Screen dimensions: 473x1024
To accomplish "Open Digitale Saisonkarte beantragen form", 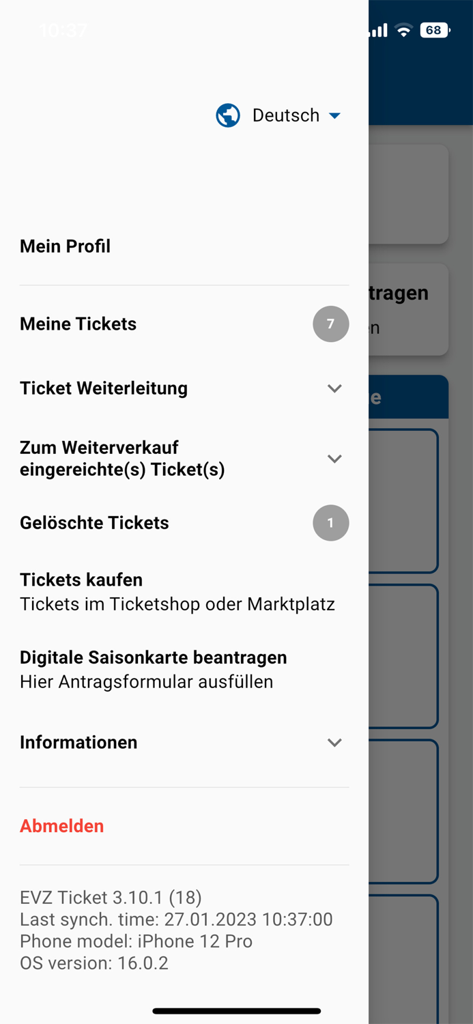I will (x=153, y=657).
